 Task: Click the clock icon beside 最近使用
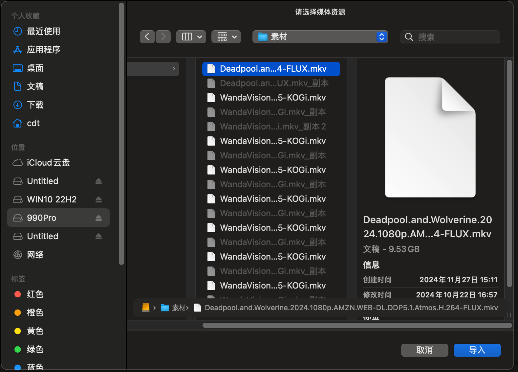tap(17, 31)
